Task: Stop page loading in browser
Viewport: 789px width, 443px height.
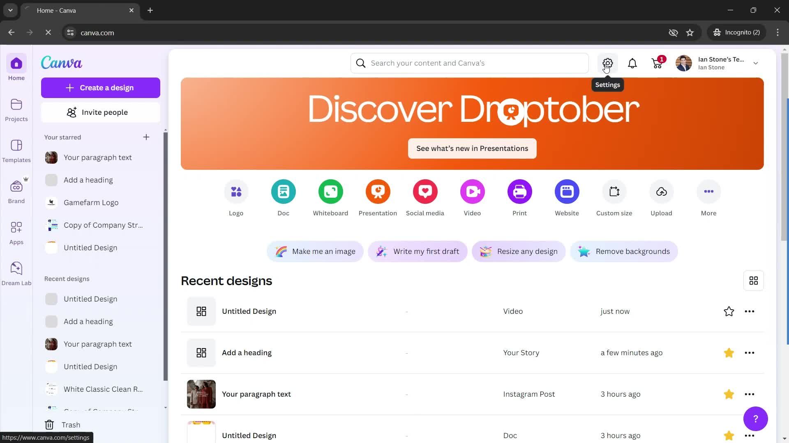Action: click(x=48, y=32)
